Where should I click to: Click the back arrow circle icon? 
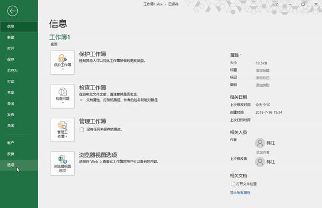13,11
